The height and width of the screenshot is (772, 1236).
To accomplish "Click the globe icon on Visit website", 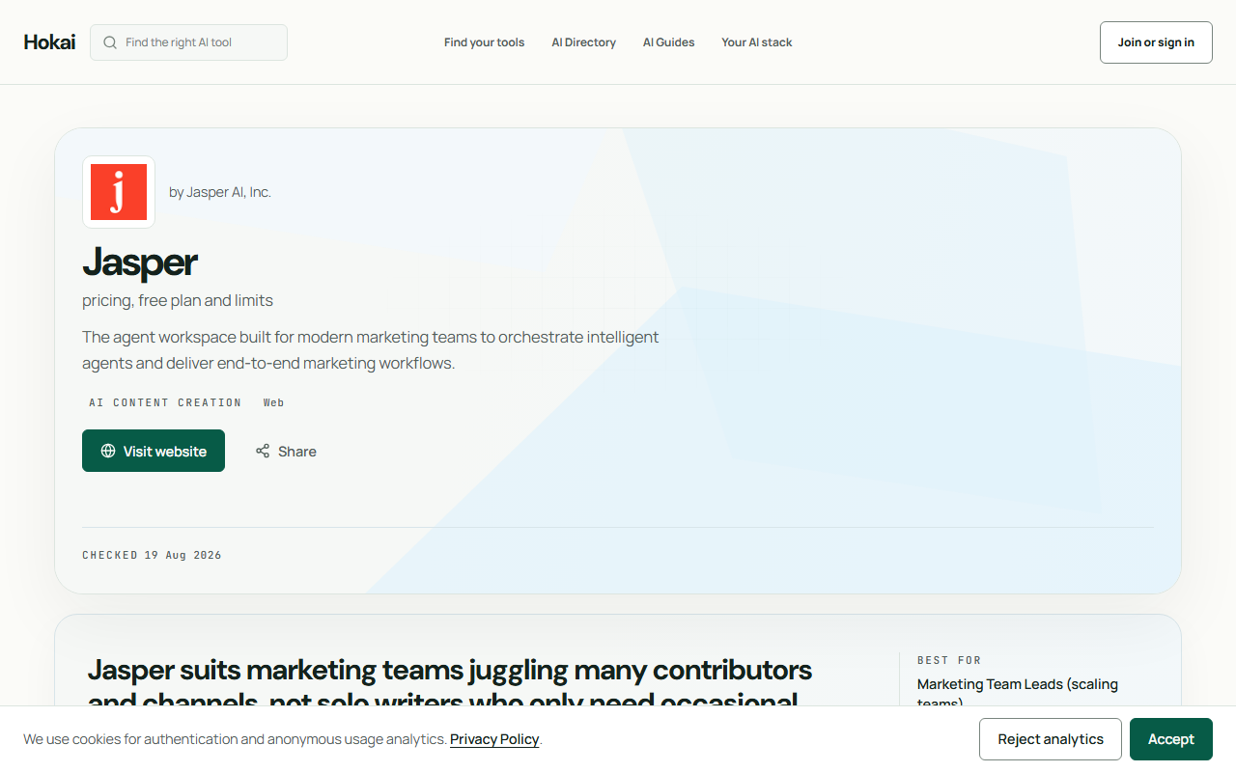I will pos(108,451).
